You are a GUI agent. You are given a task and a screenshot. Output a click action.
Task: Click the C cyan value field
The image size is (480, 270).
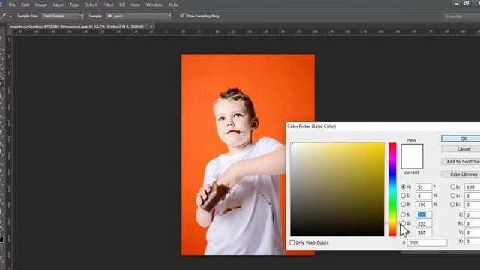[472, 215]
